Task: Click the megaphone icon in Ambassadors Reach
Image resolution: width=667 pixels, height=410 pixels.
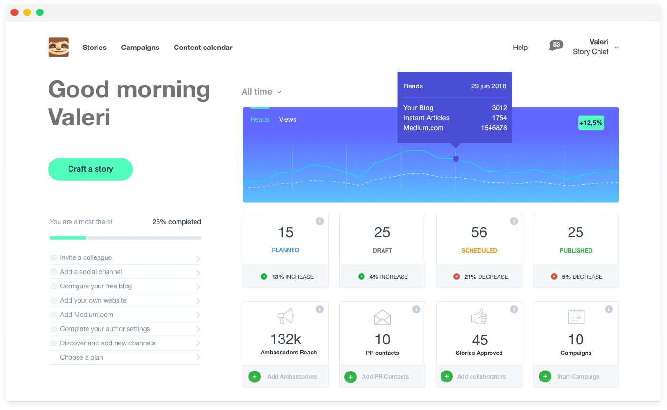Action: pyautogui.click(x=286, y=316)
